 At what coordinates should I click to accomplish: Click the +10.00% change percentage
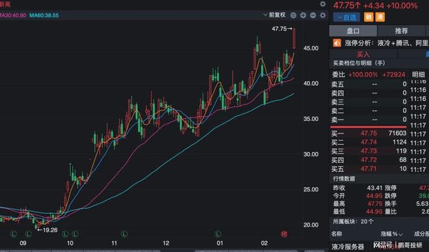click(x=402, y=5)
